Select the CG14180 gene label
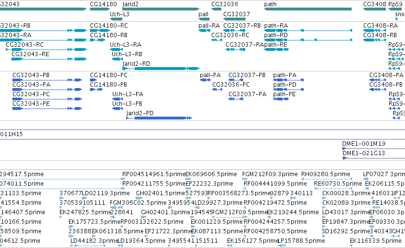This screenshot has width=405, height=248. (103, 4)
